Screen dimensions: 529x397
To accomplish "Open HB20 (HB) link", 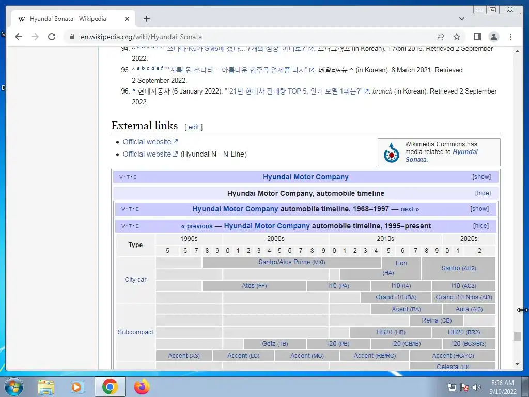I will [x=391, y=332].
